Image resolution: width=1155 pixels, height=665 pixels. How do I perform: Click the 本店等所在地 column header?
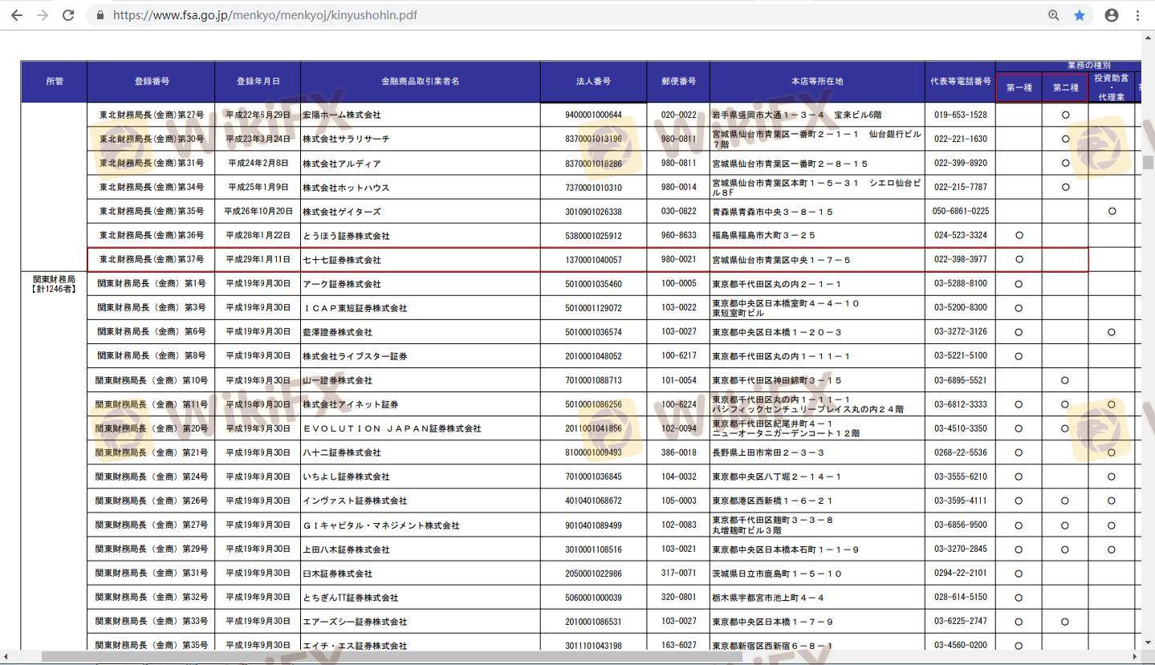click(x=817, y=82)
